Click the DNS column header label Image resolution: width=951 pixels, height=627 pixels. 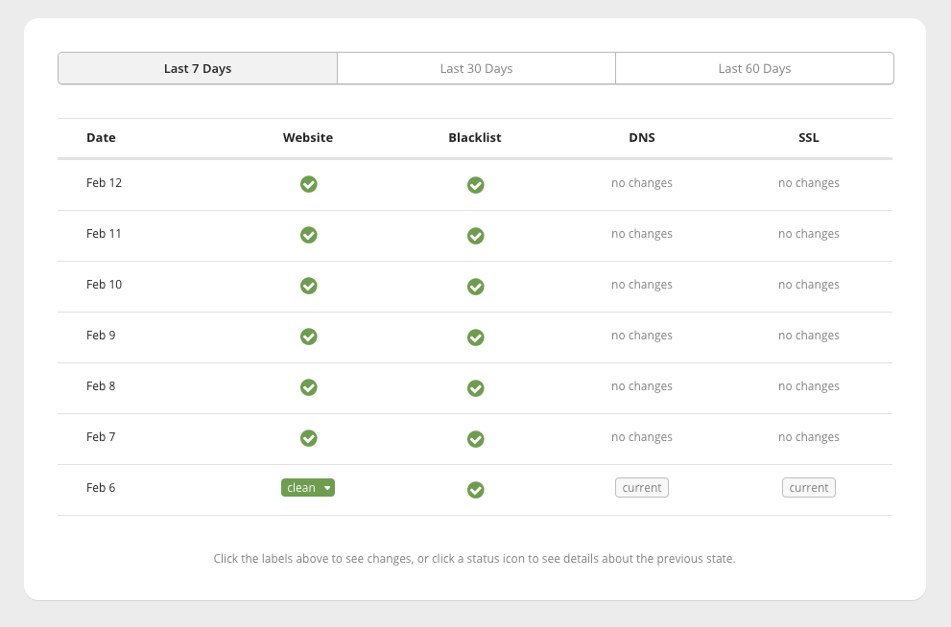641,137
